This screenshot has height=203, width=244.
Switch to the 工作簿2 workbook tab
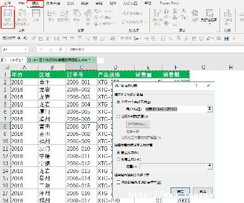point(14,60)
